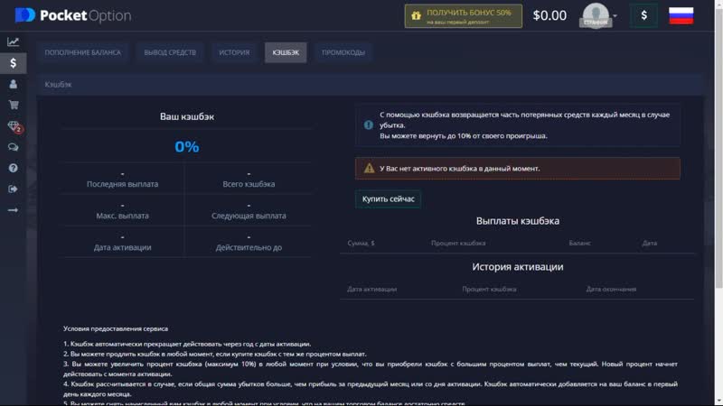
Task: Click the Pocket Option logo
Action: [73, 15]
